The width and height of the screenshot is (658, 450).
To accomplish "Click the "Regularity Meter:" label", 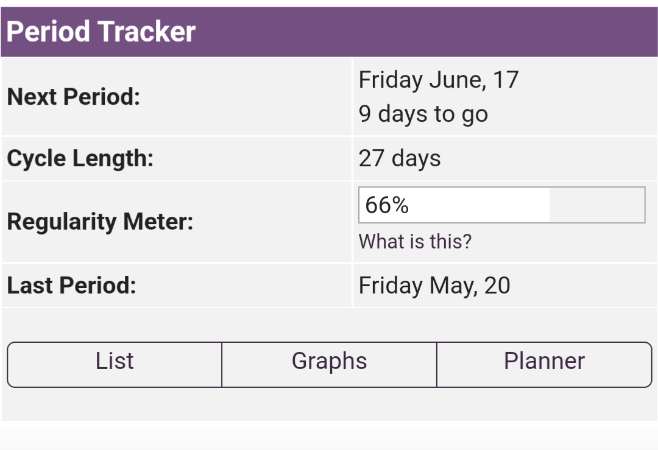I will click(100, 222).
